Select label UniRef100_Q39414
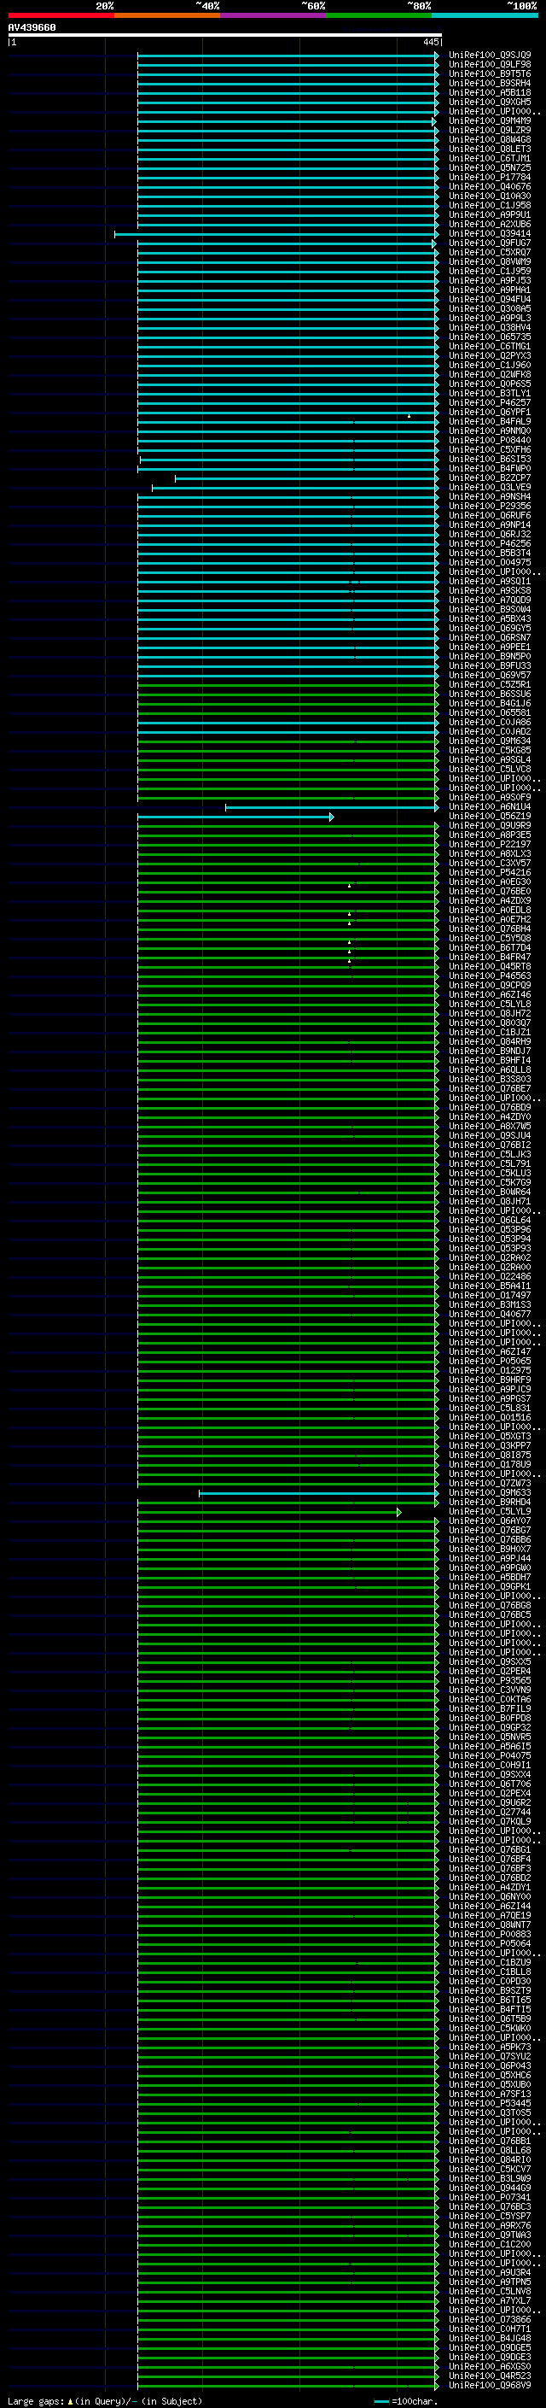Screen dimensions: 546x2408 (490, 234)
